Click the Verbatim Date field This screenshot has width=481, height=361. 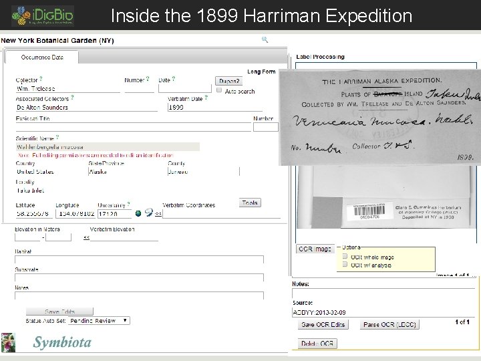coord(214,107)
